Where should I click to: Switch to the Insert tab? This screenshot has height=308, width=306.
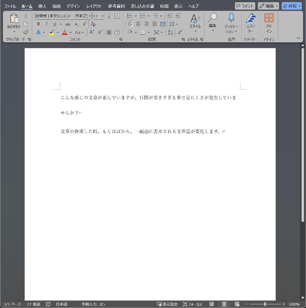tap(42, 6)
